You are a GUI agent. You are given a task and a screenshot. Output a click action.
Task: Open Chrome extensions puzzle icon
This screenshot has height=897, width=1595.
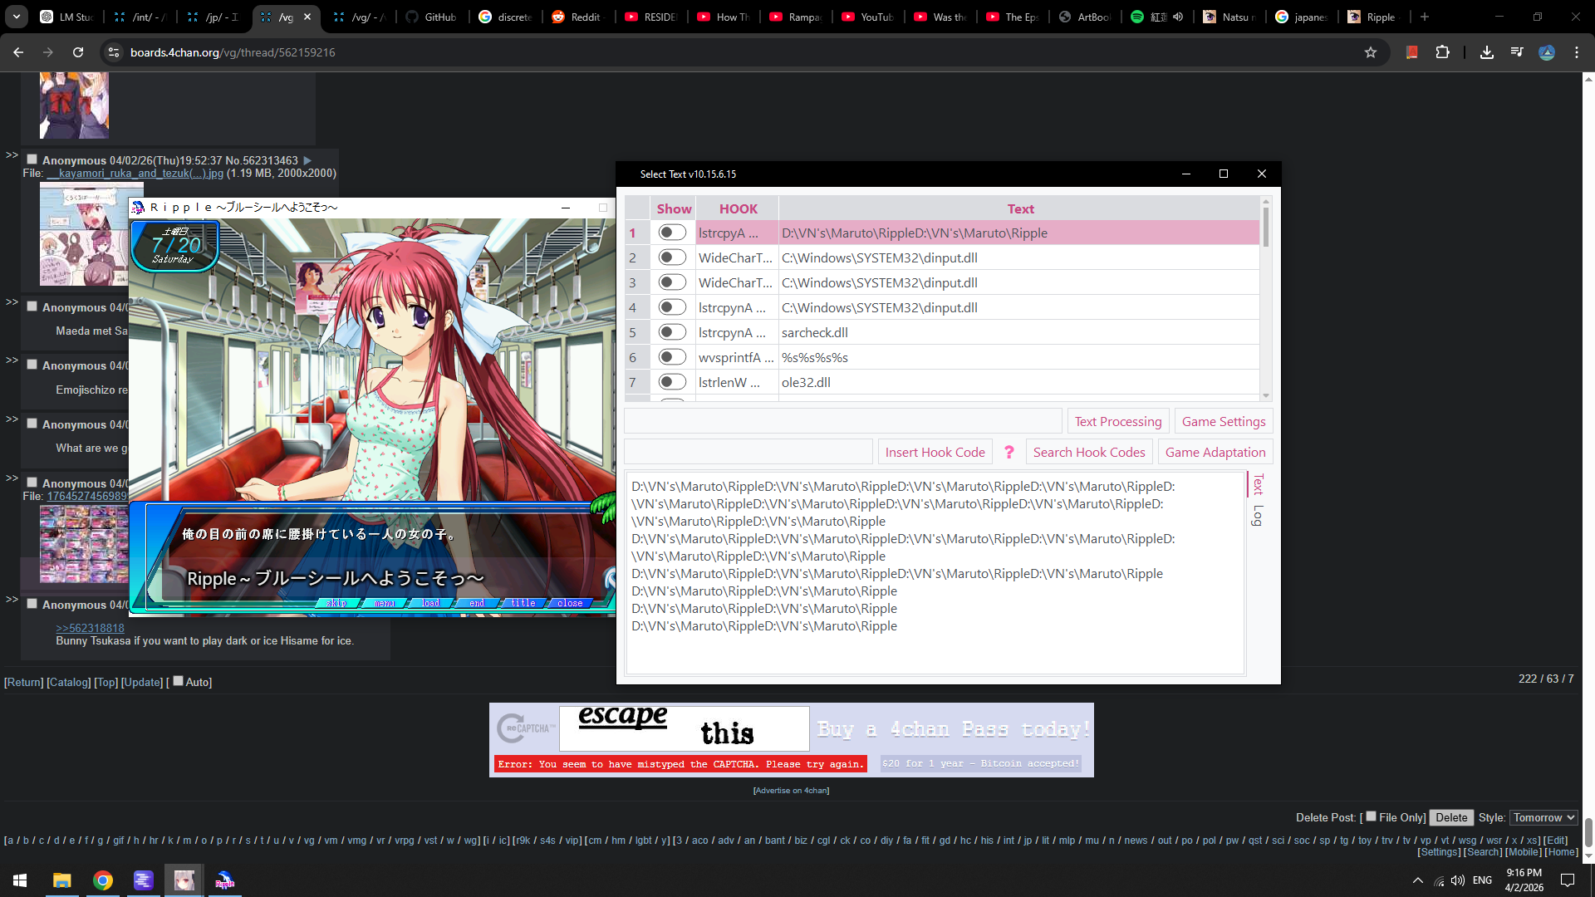click(1442, 52)
